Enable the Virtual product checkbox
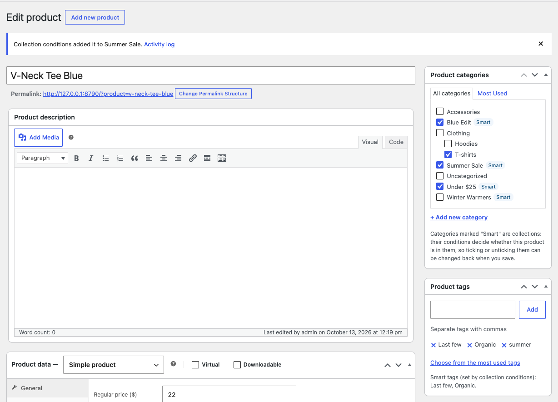558x402 pixels. point(195,365)
